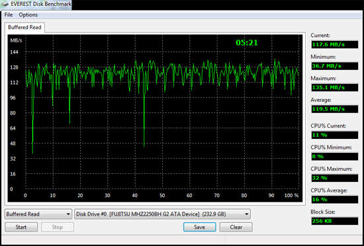Select the CPU% Maximum value 32 %
This screenshot has height=246, width=364.
pyautogui.click(x=334, y=178)
